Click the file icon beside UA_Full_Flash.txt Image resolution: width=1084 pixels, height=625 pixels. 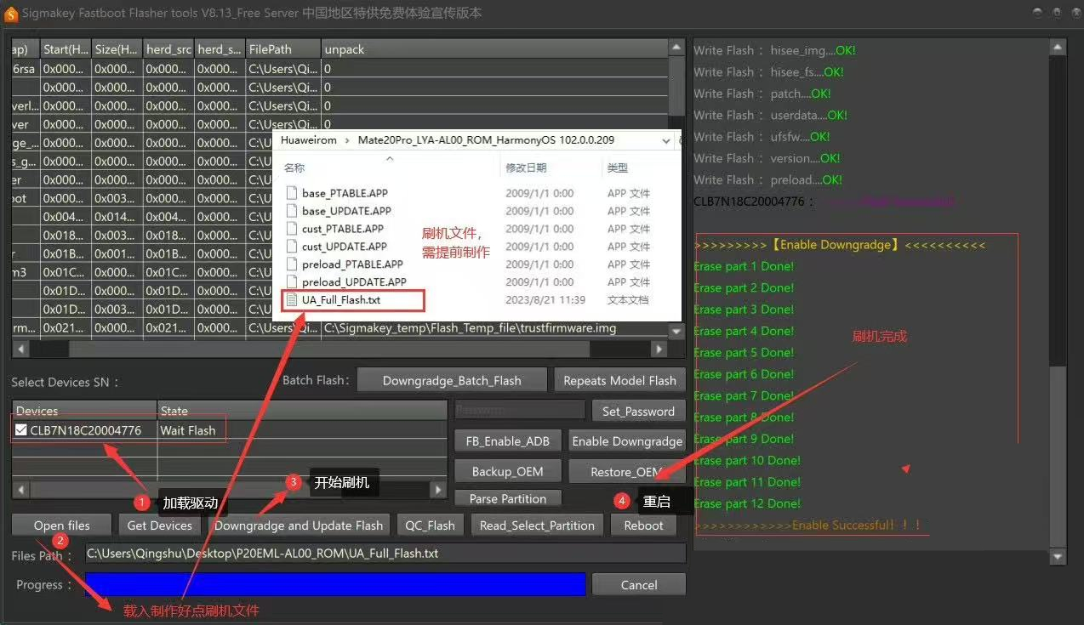[292, 299]
